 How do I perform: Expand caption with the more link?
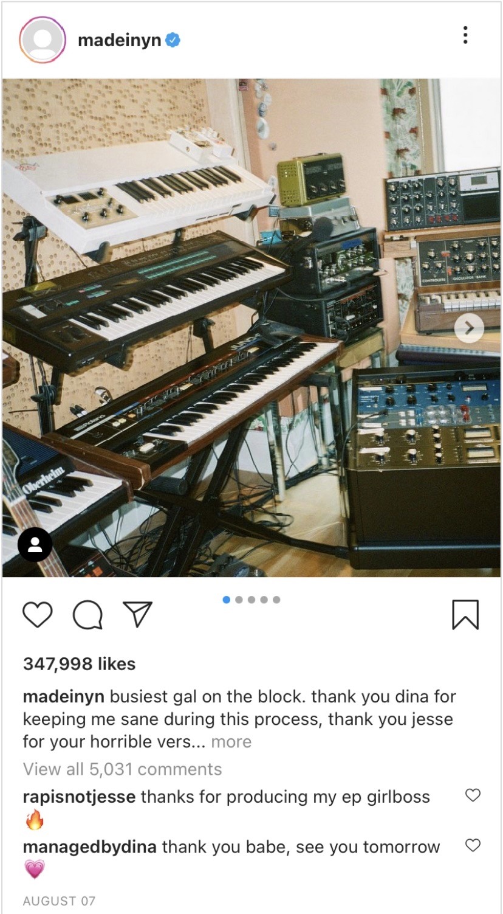click(231, 741)
